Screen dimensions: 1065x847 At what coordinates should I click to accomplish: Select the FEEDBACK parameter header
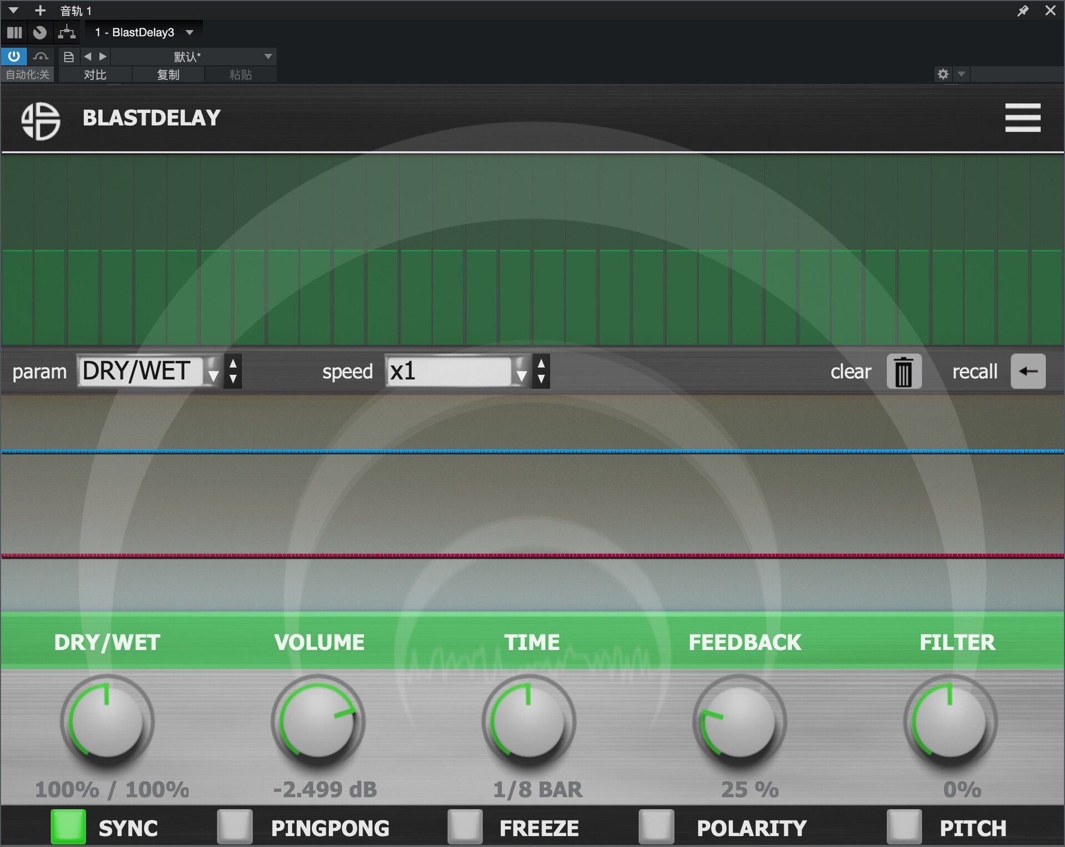click(744, 642)
